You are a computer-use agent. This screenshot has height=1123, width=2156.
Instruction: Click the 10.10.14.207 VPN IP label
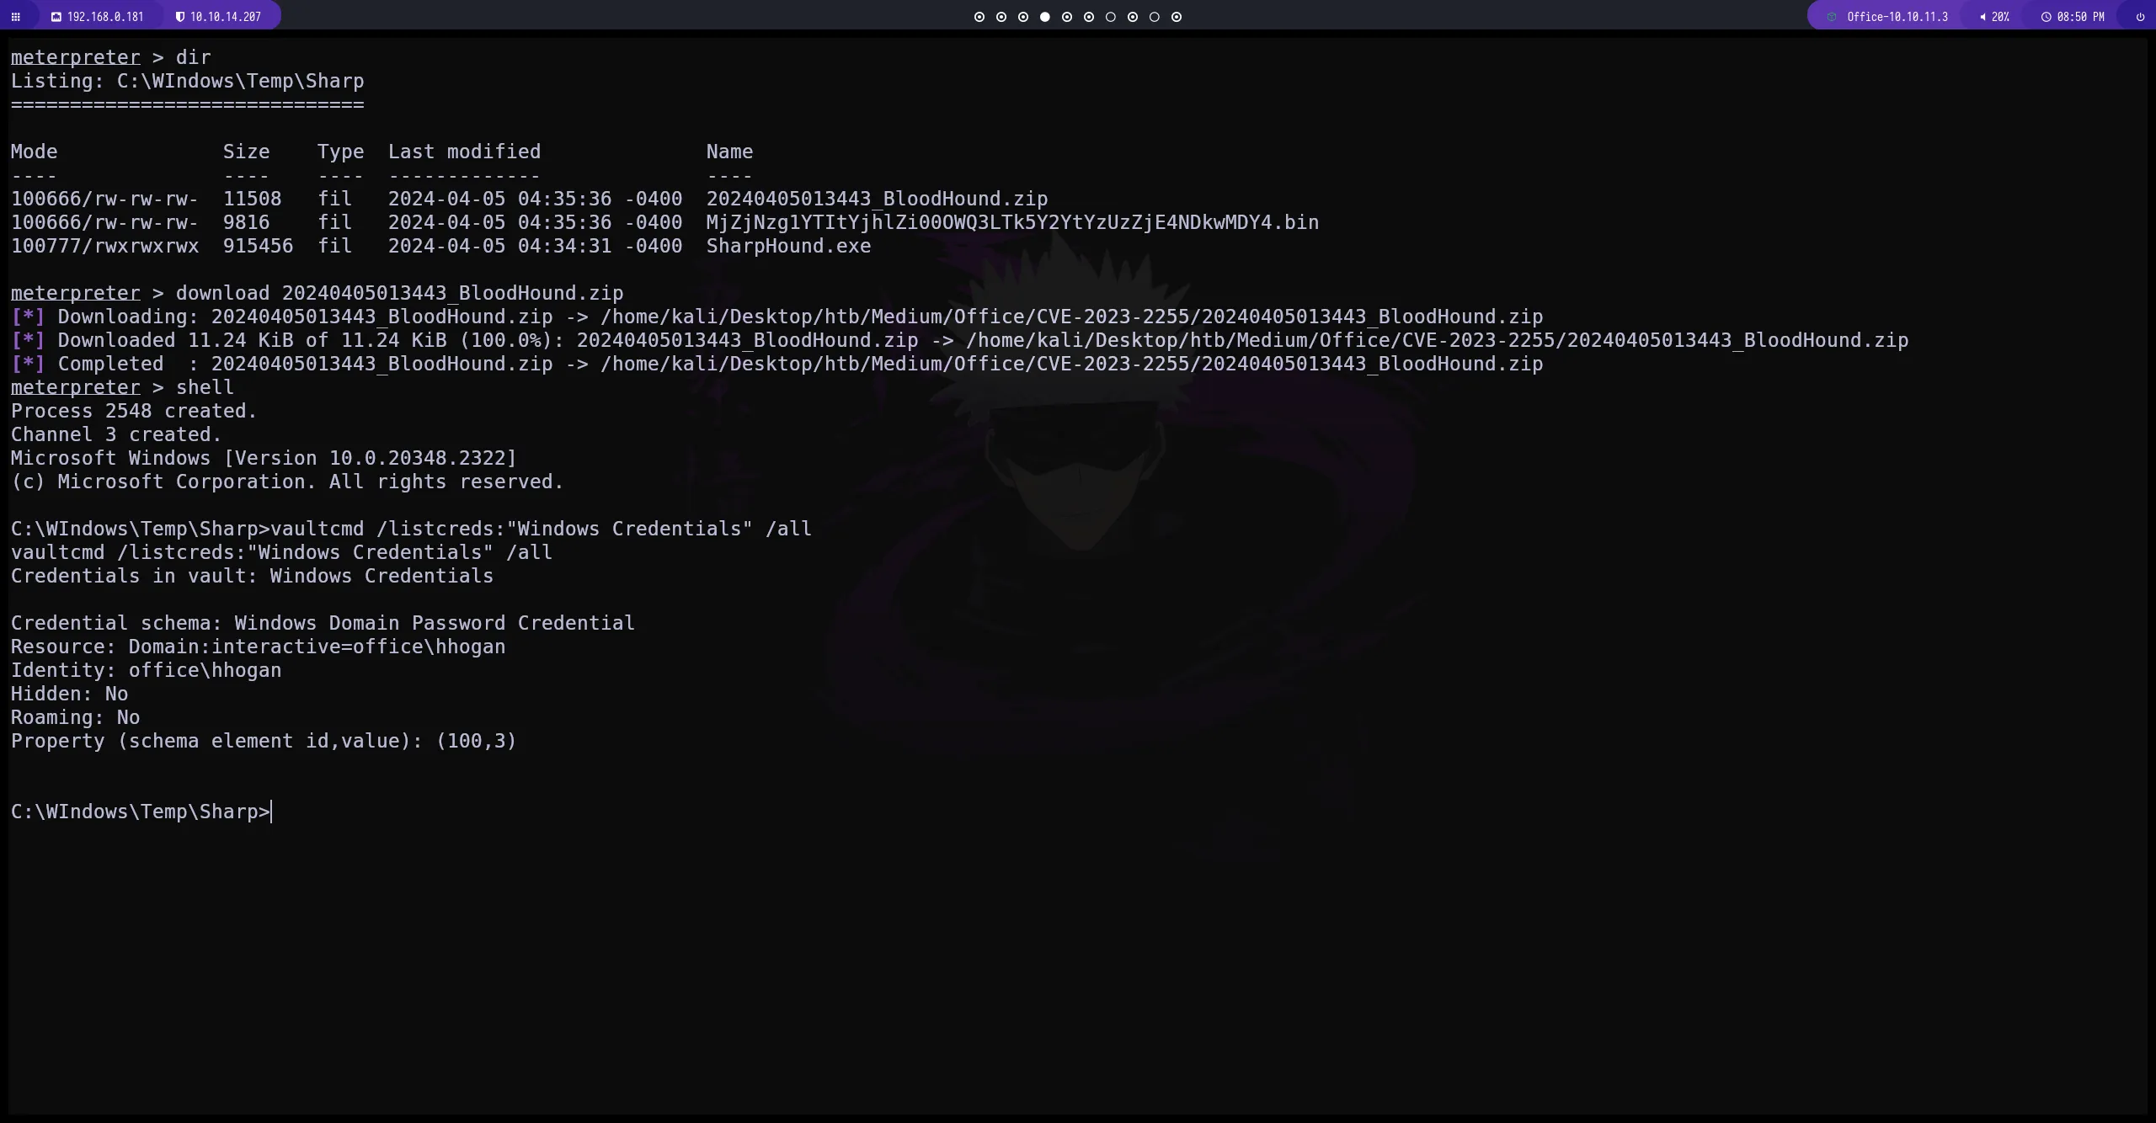click(226, 17)
